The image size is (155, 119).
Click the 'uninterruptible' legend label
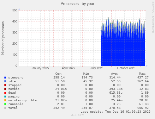tap(22, 100)
